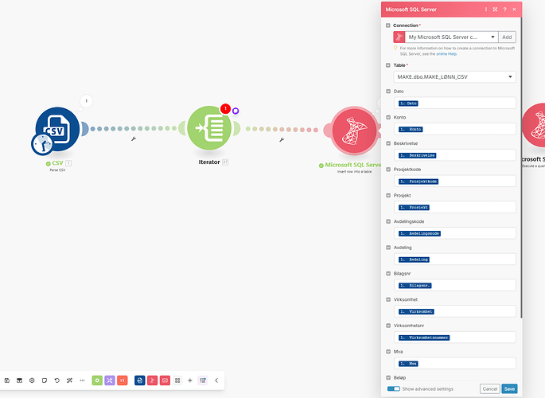Open help question mark in panel header
This screenshot has height=398, width=545.
pyautogui.click(x=504, y=10)
